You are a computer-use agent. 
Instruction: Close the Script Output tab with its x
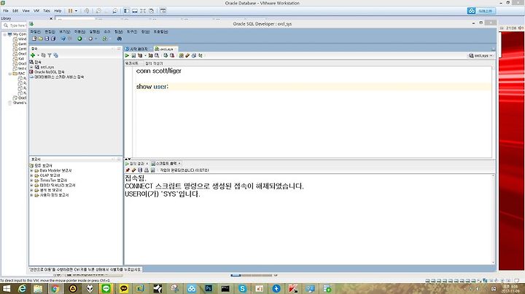click(x=179, y=163)
